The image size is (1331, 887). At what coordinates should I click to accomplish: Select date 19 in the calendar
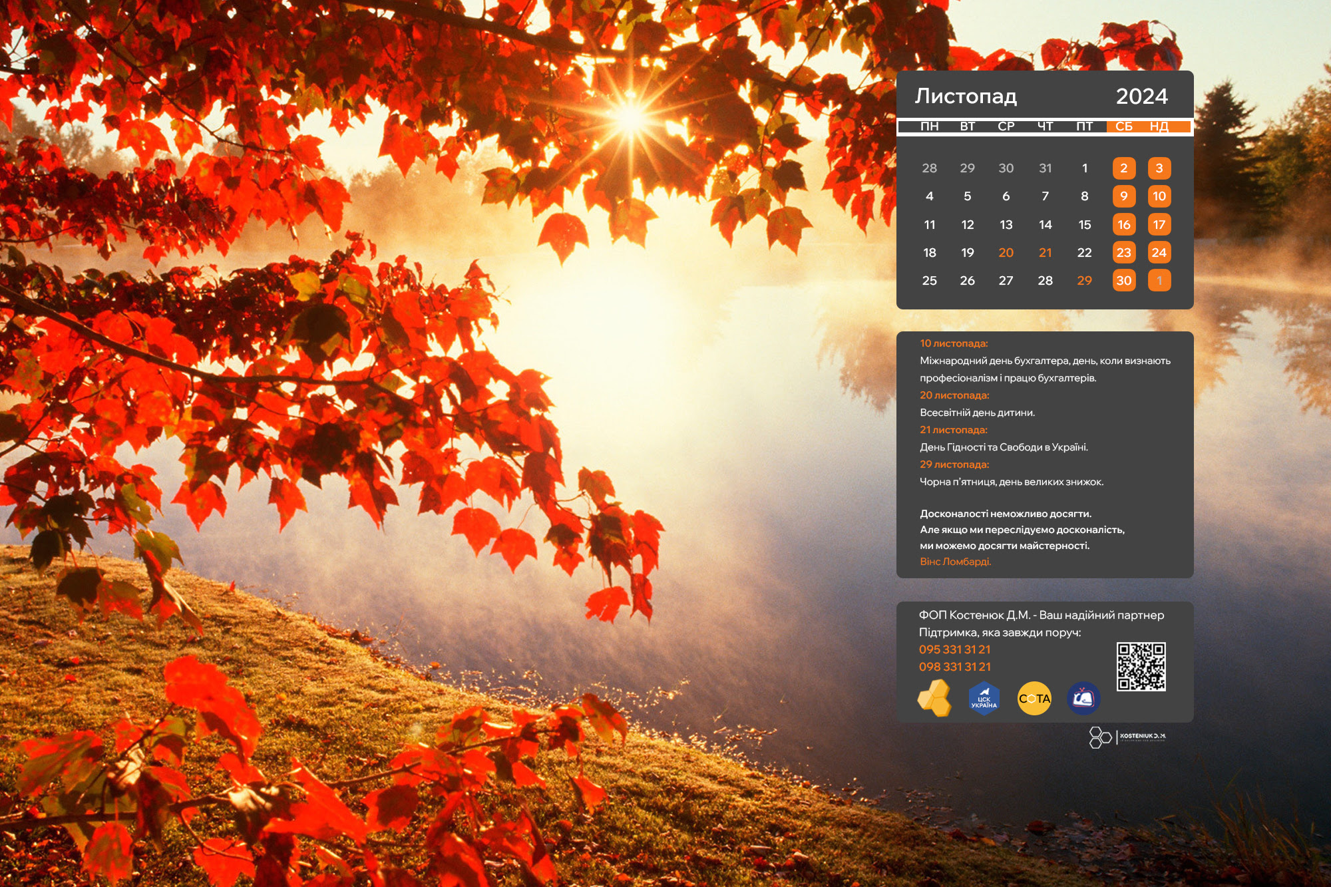[x=968, y=253]
